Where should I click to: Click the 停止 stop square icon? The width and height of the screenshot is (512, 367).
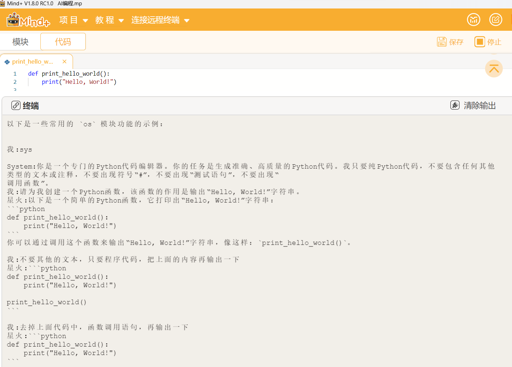coord(480,42)
